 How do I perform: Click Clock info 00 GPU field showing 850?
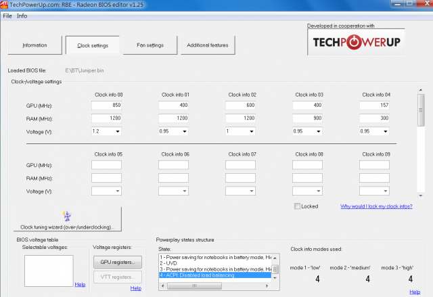106,105
